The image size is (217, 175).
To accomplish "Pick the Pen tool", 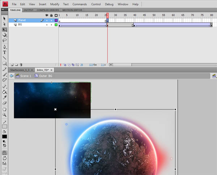I will [4, 47].
